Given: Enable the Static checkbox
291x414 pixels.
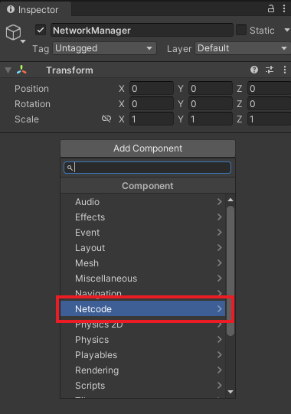Looking at the screenshot, I should pyautogui.click(x=240, y=30).
